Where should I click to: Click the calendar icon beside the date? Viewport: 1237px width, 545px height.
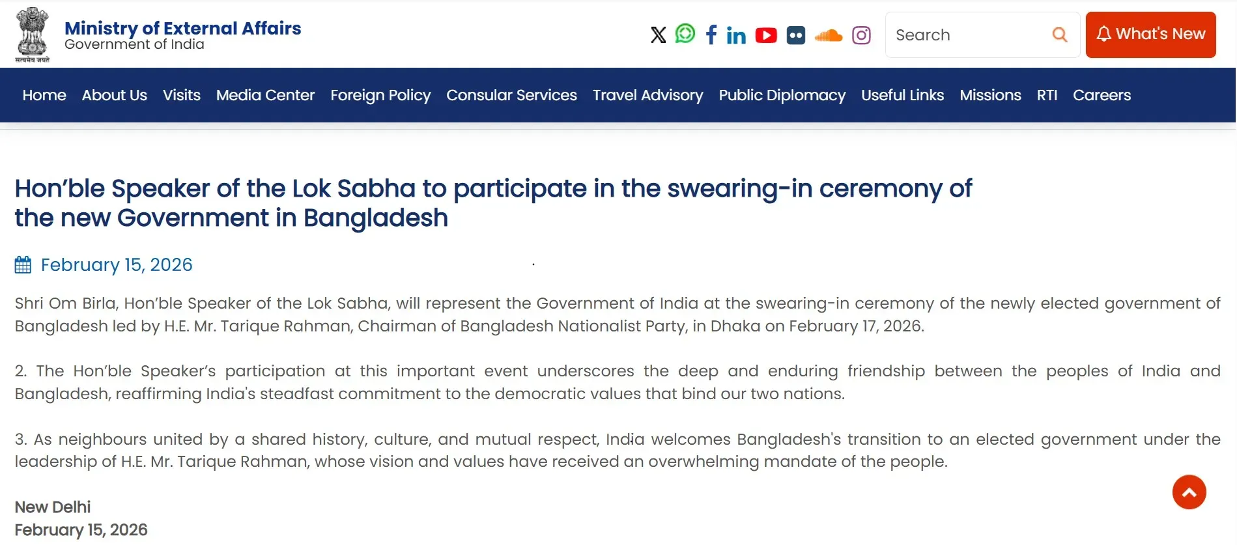coord(23,264)
